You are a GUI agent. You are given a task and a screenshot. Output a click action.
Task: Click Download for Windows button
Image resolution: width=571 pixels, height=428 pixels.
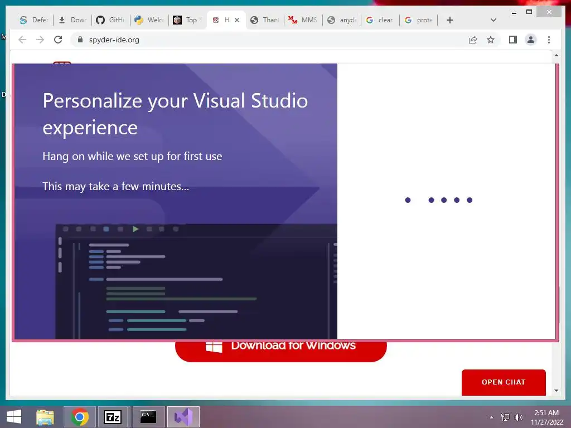[281, 351]
